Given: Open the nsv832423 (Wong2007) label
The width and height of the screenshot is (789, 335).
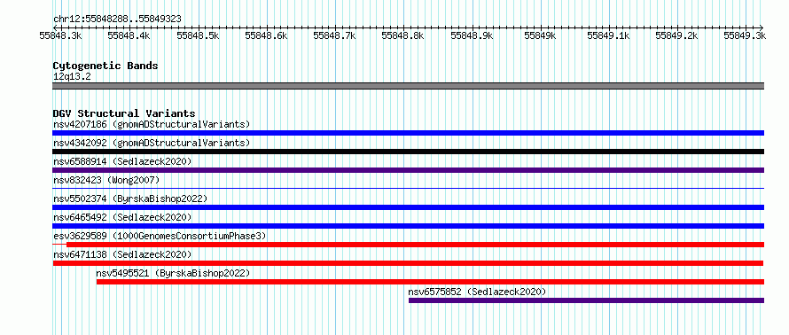Looking at the screenshot, I should pos(105,180).
